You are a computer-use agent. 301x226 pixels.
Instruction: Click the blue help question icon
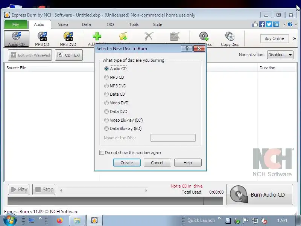290,24
